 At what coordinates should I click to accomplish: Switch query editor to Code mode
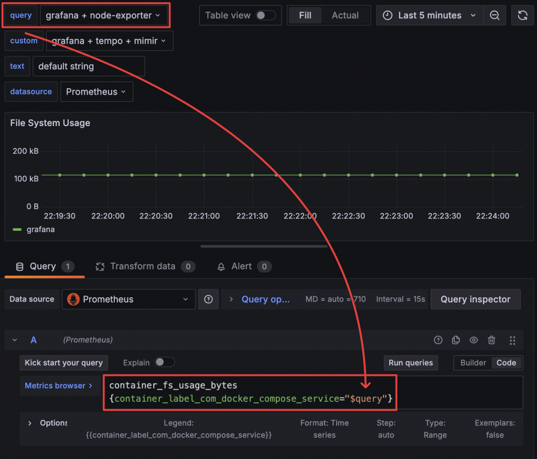click(x=506, y=362)
